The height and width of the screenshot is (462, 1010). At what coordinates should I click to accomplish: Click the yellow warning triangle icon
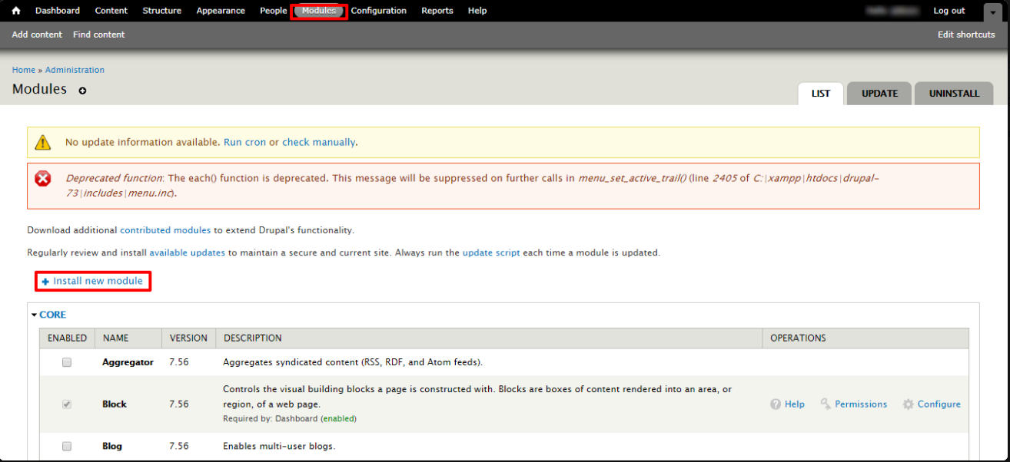43,142
